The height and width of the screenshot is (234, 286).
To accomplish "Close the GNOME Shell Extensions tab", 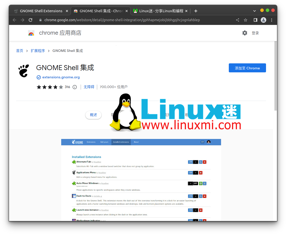I will (x=67, y=11).
